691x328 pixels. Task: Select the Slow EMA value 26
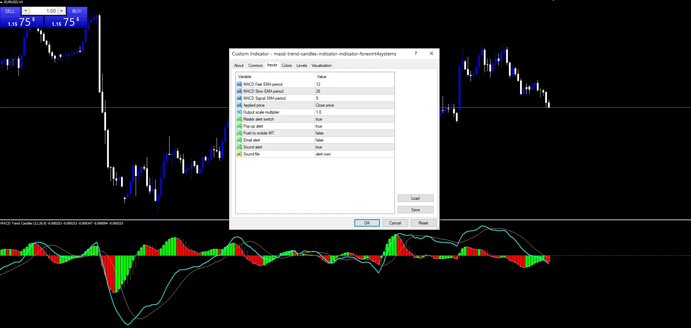[x=354, y=91]
